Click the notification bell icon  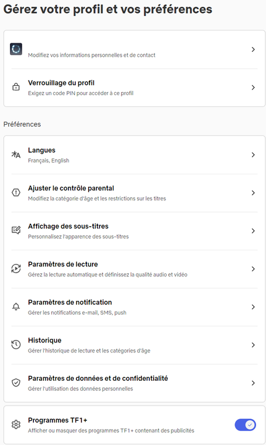click(x=16, y=307)
